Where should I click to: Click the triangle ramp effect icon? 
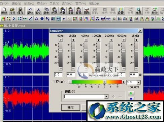31,19
